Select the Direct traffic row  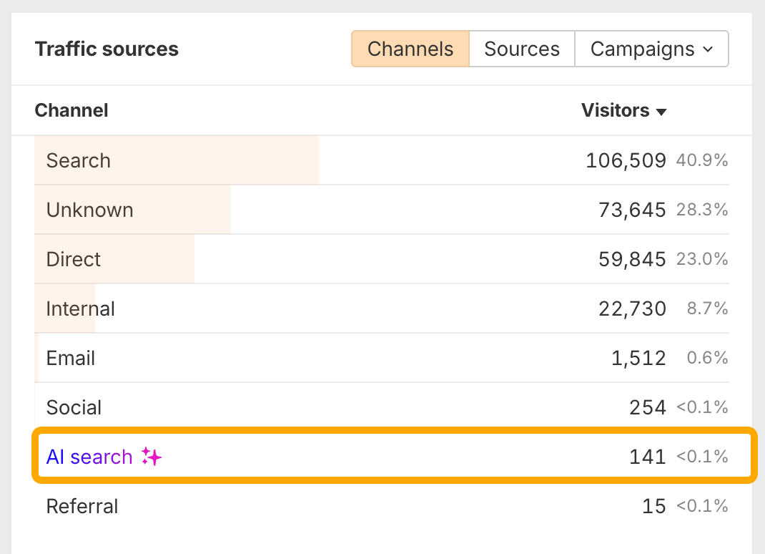tap(73, 259)
